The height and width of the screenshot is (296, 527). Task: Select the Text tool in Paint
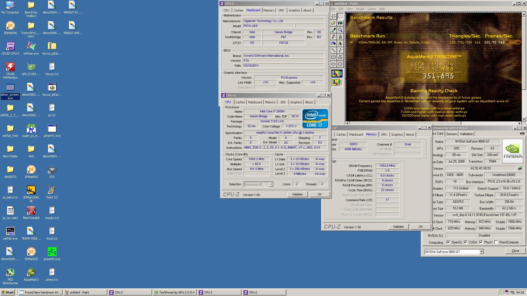tap(340, 44)
